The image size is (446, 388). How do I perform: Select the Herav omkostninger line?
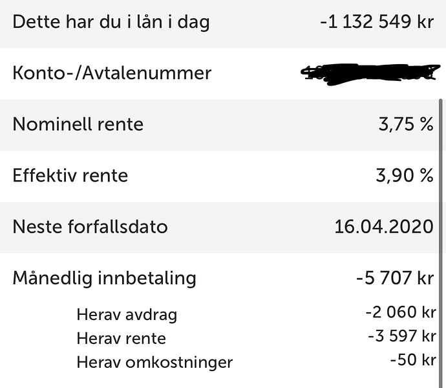coord(154,363)
